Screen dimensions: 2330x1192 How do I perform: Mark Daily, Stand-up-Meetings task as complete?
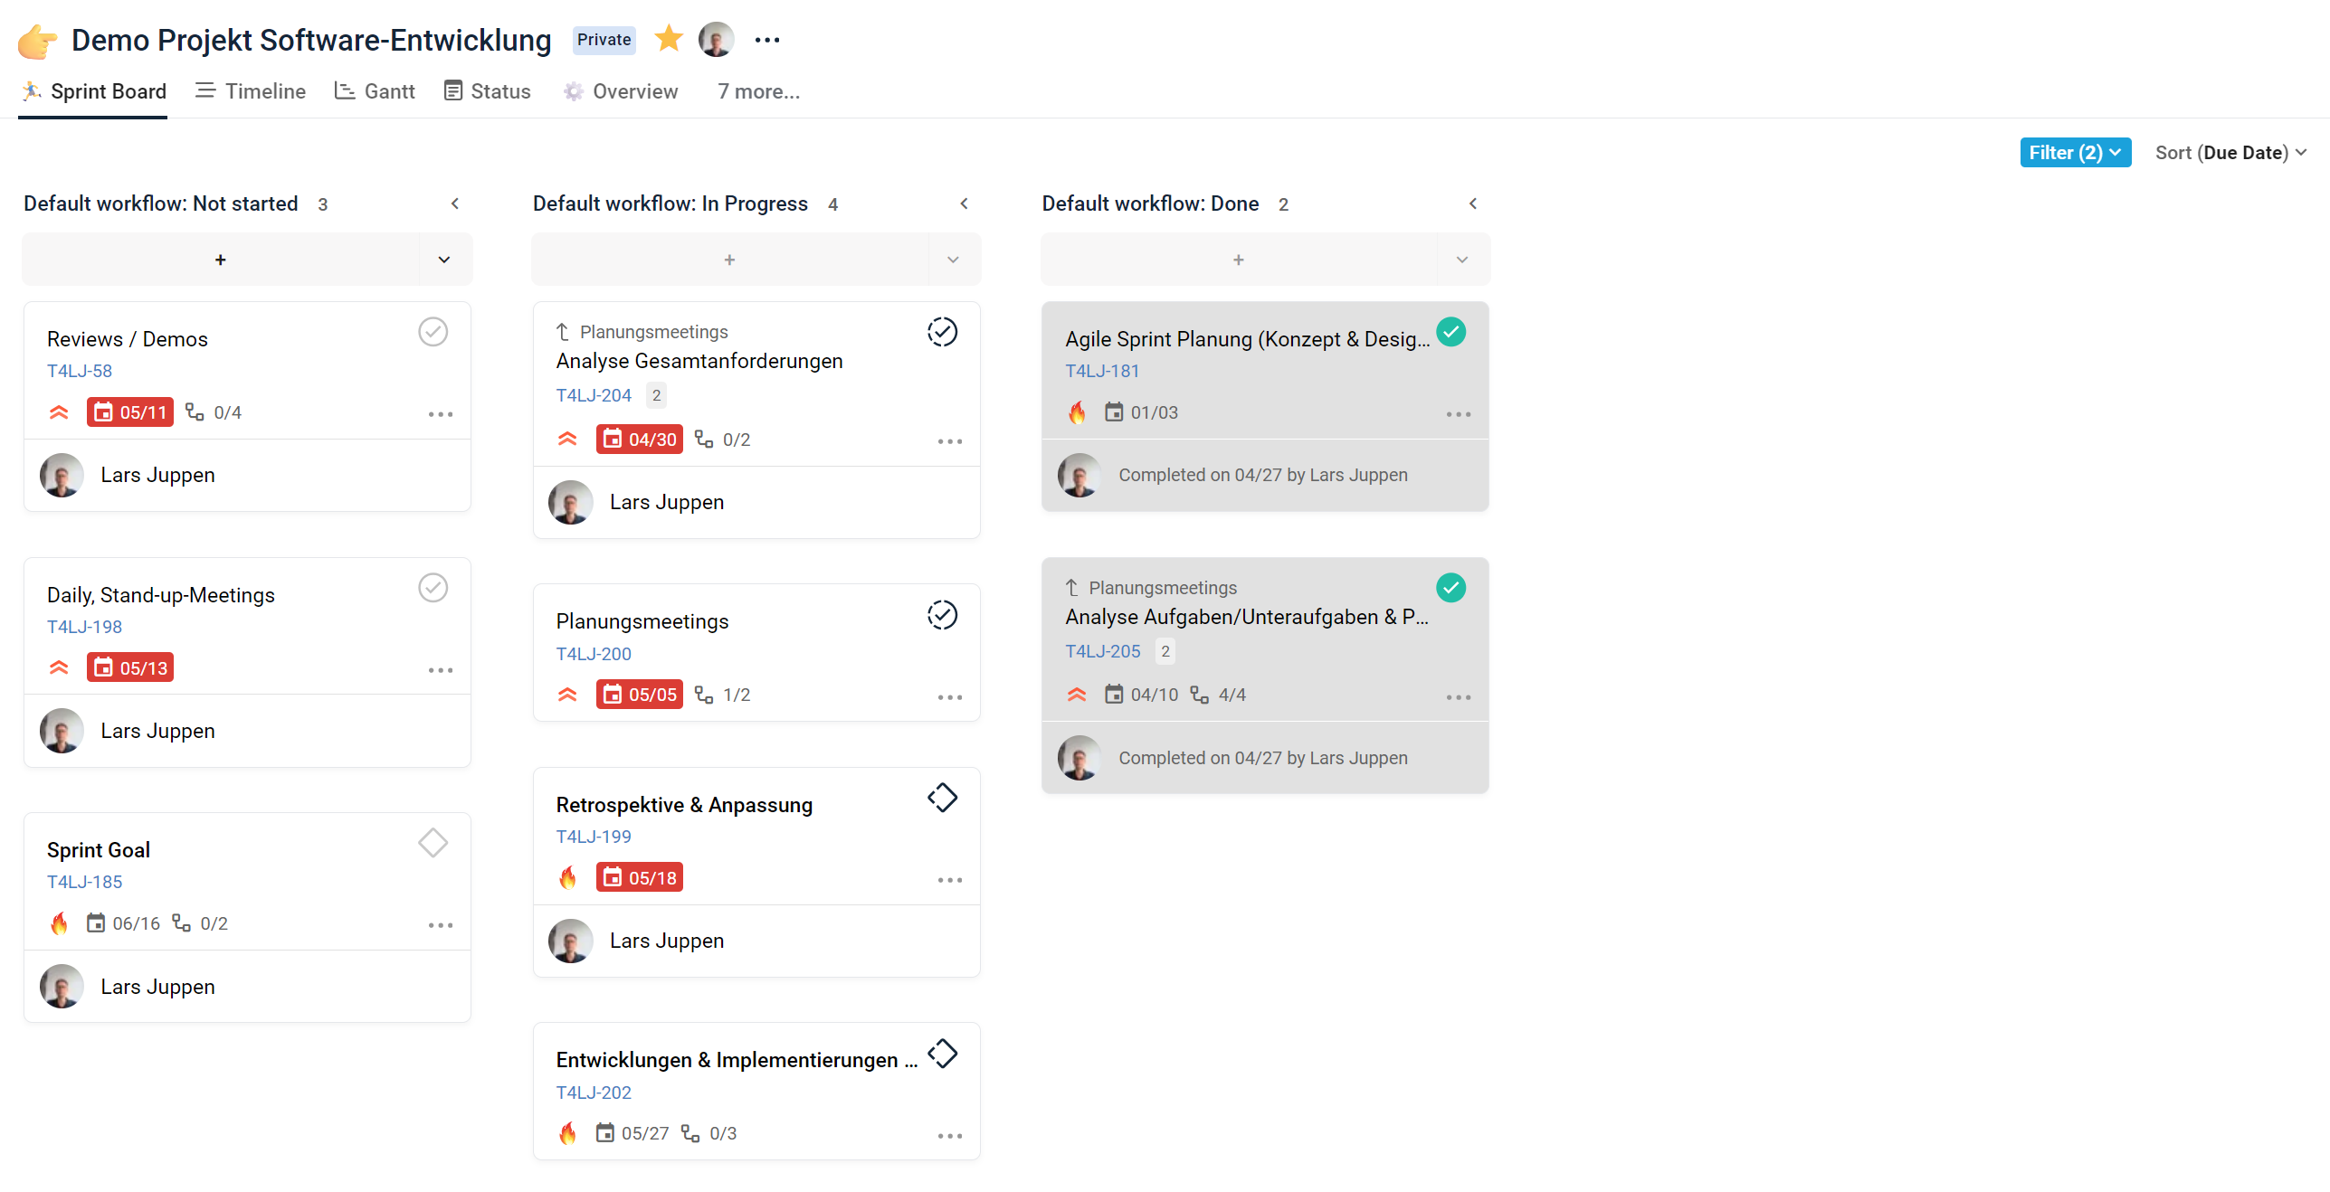coord(433,588)
